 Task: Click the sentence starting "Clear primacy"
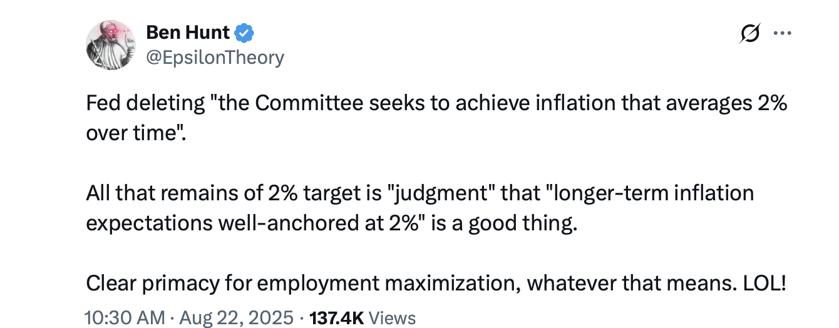[x=435, y=284]
